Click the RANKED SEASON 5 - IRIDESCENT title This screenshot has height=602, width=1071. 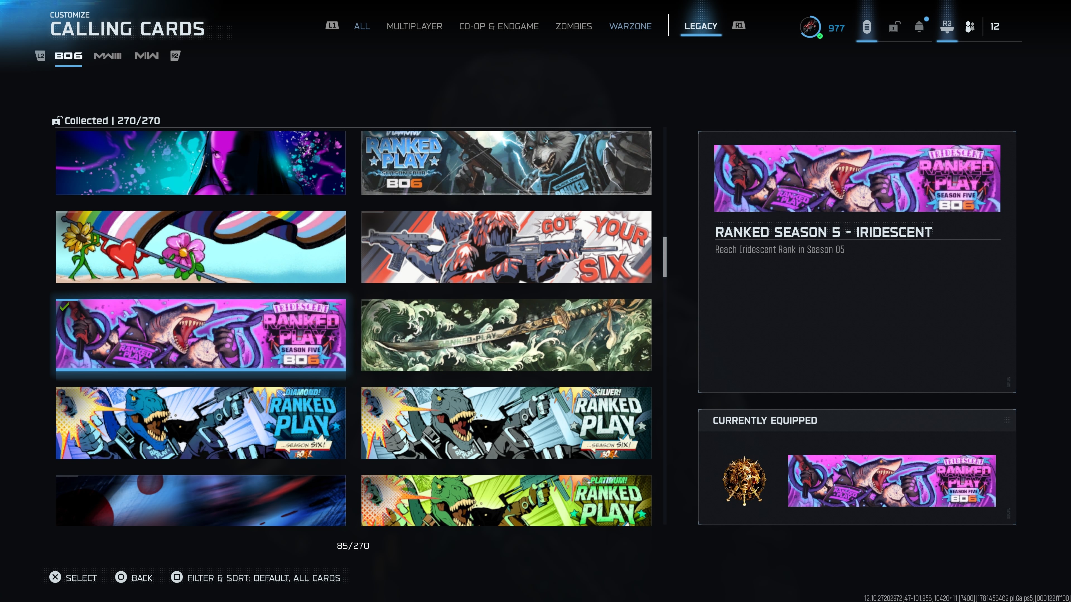[824, 232]
